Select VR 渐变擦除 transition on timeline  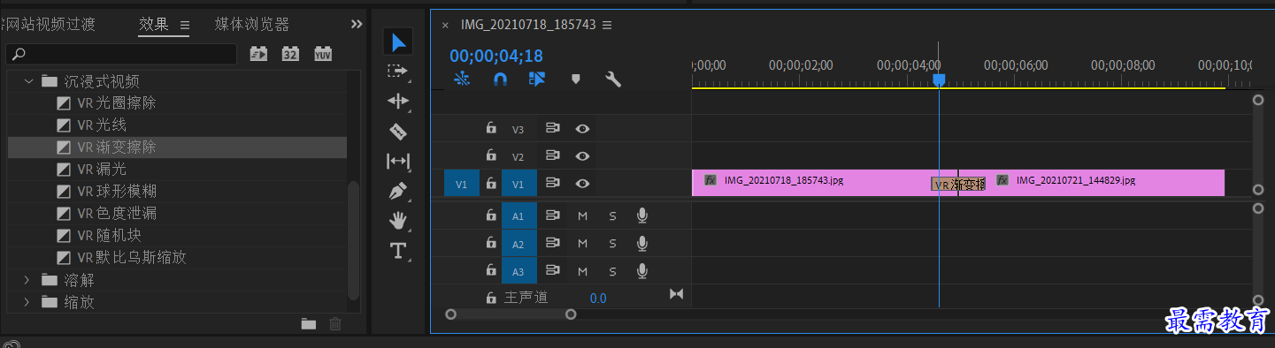point(957,185)
